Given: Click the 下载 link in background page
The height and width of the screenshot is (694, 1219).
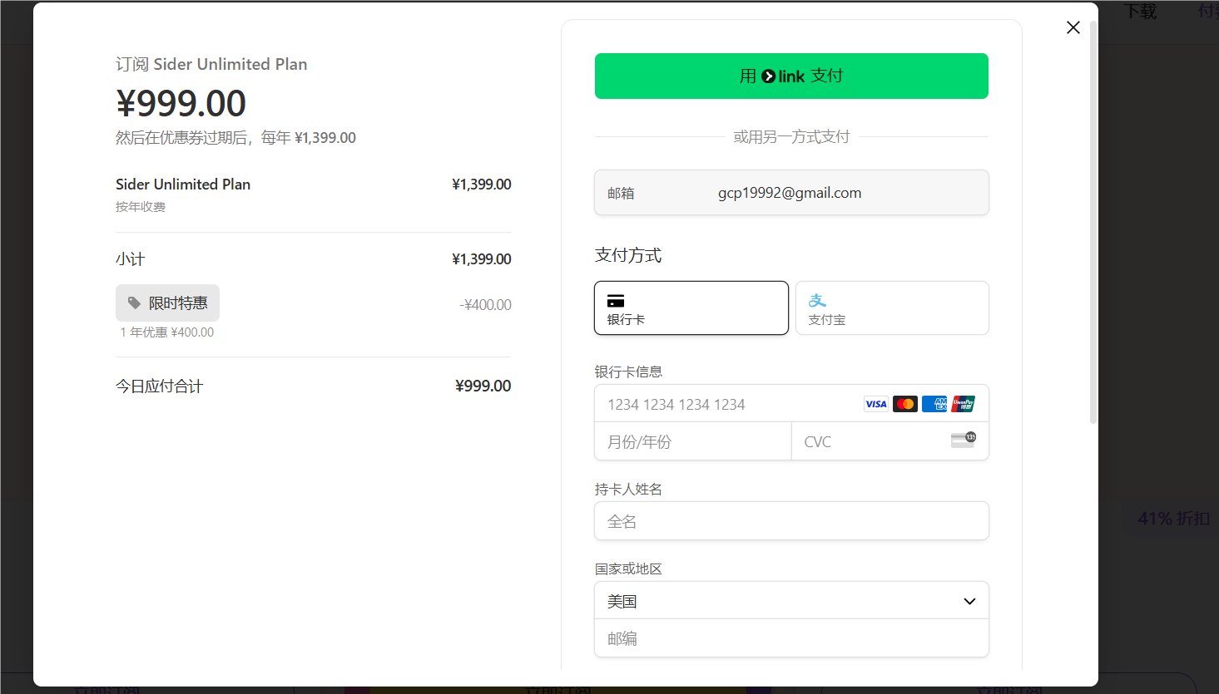Looking at the screenshot, I should coord(1140,12).
